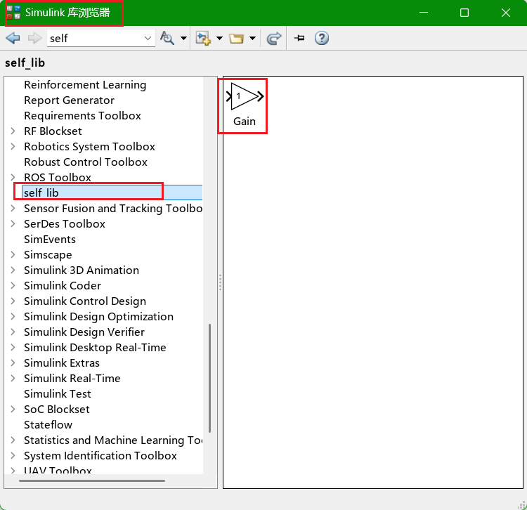Viewport: 527px width, 510px height.
Task: Toggle the stay-on-top pin icon
Action: pos(299,38)
